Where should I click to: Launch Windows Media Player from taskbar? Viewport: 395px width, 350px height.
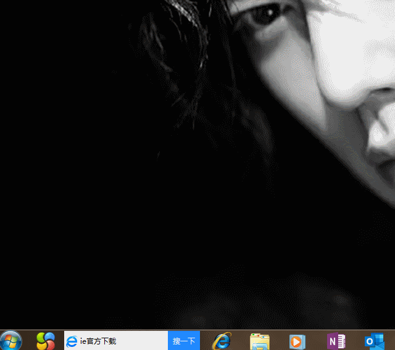[297, 342]
